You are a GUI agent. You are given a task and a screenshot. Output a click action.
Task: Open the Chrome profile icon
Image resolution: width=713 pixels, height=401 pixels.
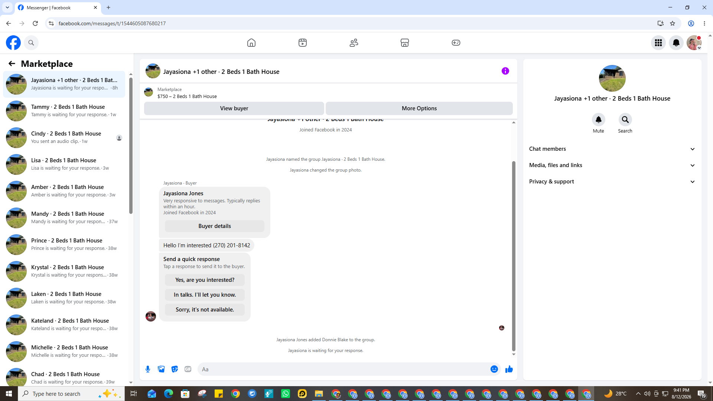[691, 23]
